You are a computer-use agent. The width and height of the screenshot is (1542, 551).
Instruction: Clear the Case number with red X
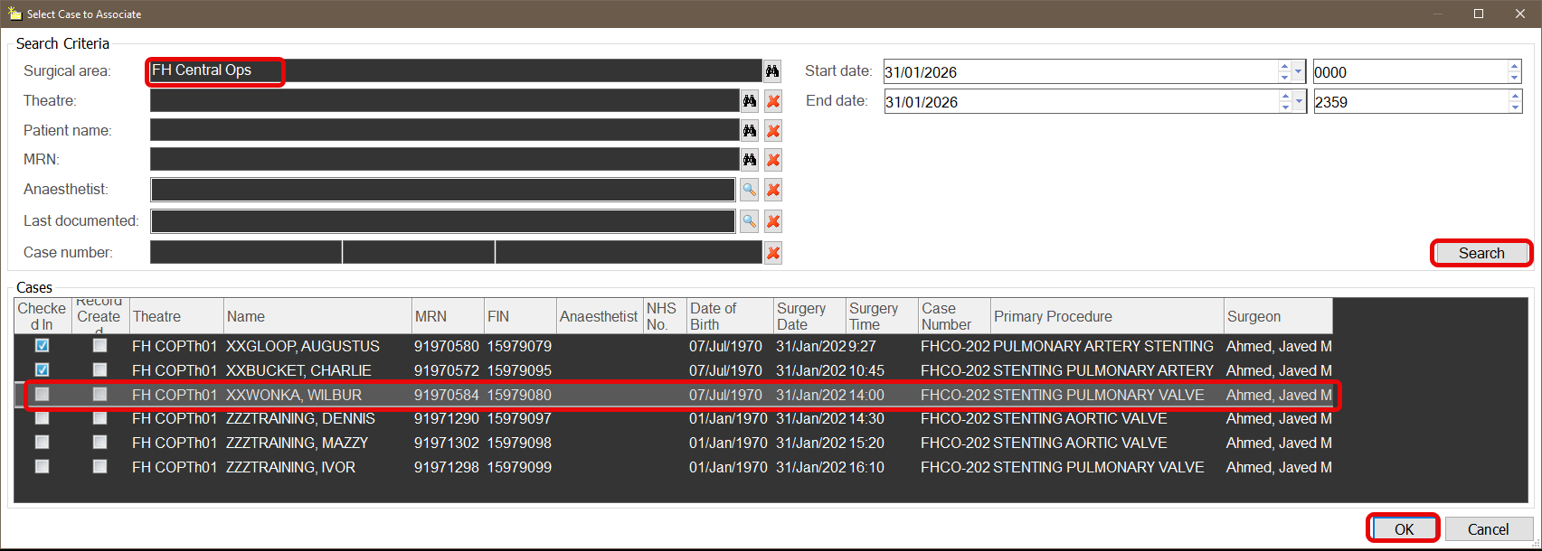pyautogui.click(x=773, y=253)
